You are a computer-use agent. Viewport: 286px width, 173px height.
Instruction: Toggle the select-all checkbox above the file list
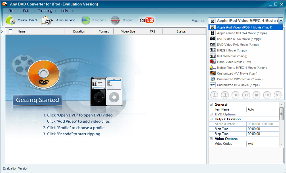click(10, 31)
